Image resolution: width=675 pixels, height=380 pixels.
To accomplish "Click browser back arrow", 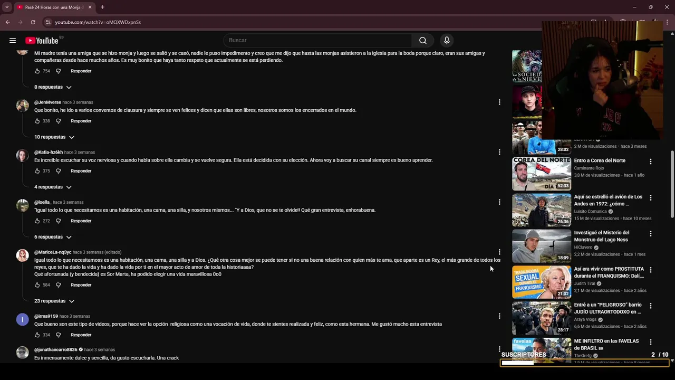I will pyautogui.click(x=7, y=22).
